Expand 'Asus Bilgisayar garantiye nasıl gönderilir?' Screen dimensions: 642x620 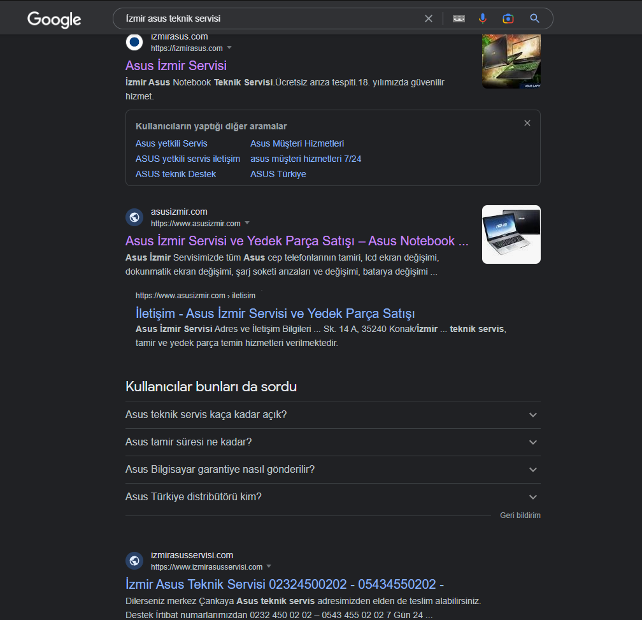(x=333, y=470)
